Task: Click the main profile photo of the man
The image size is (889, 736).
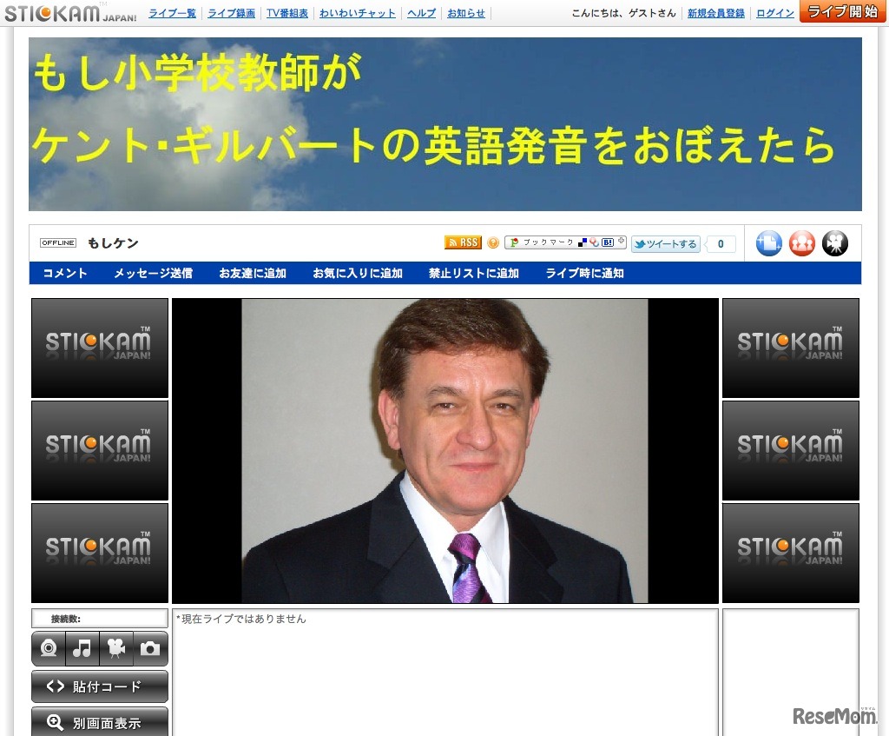Action: [444, 450]
